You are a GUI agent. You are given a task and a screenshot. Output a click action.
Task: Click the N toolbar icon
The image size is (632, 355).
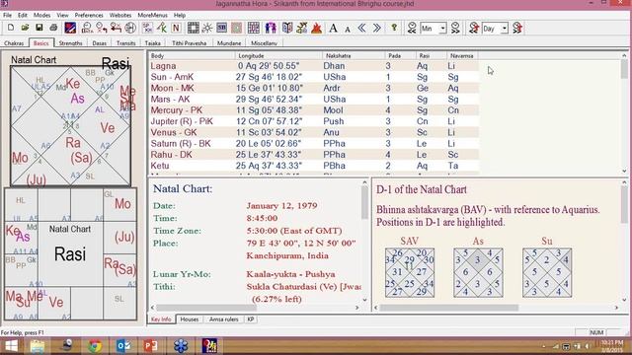point(176,28)
